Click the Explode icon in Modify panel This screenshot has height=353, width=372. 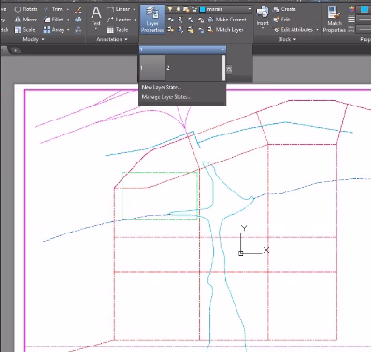[x=79, y=20]
